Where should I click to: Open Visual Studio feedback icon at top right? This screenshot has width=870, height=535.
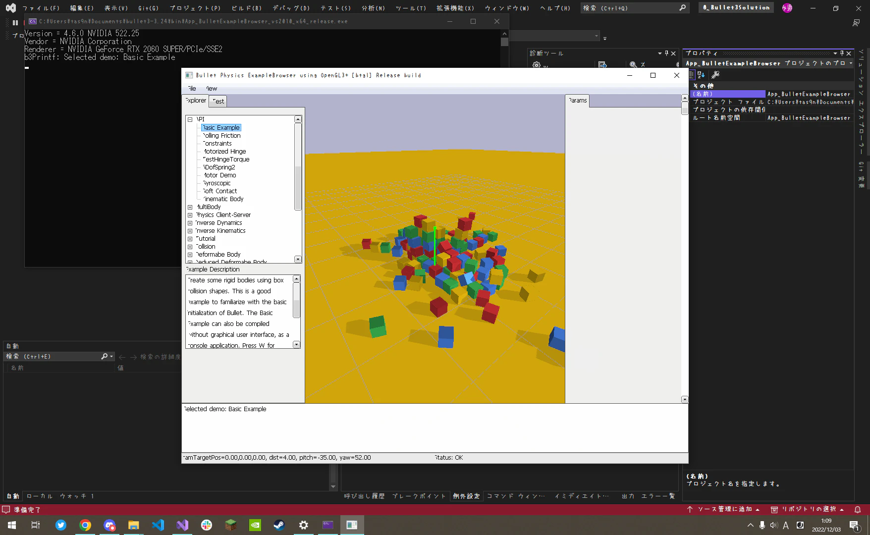(x=856, y=23)
